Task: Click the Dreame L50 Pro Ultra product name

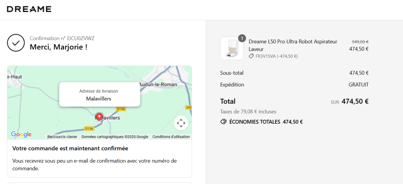Action: (293, 45)
